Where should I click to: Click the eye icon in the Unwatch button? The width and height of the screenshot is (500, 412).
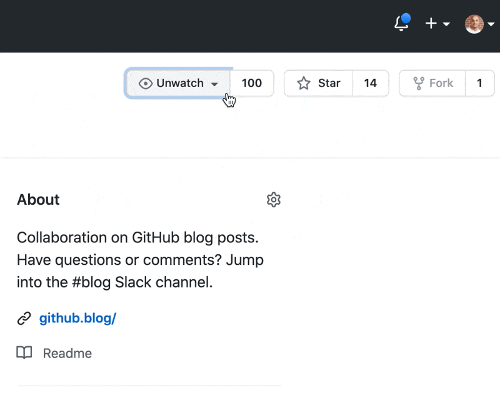pos(146,83)
